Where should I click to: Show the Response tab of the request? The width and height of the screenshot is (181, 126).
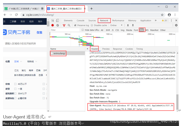pos(117,49)
